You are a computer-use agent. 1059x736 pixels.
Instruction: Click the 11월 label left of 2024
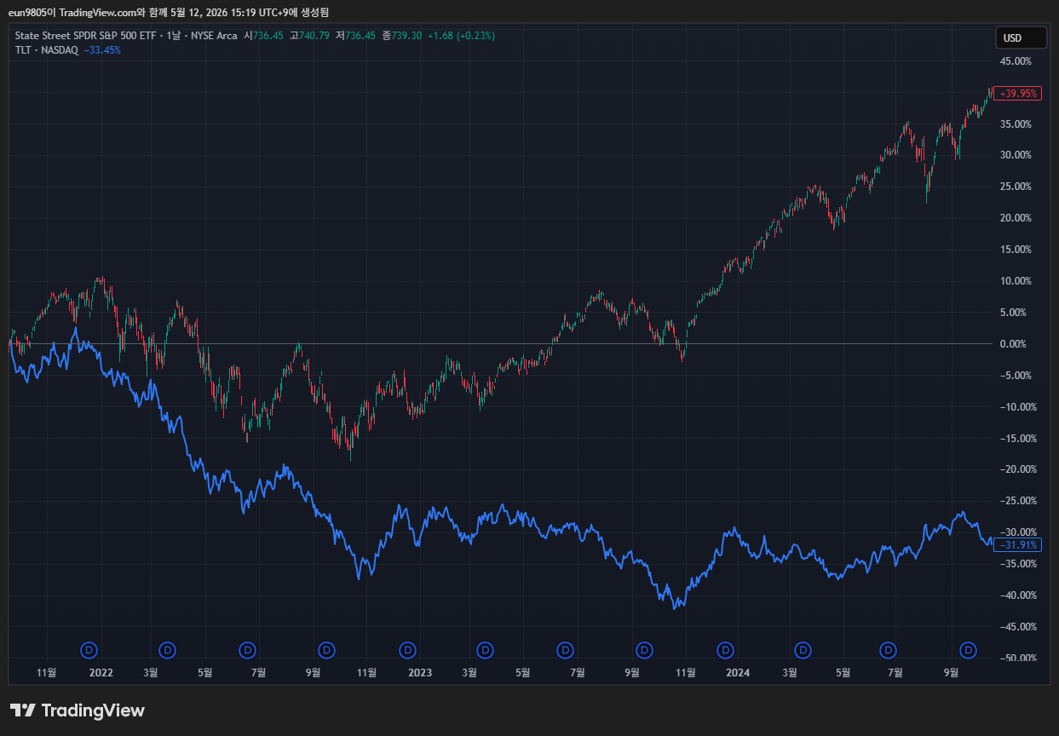coord(685,673)
